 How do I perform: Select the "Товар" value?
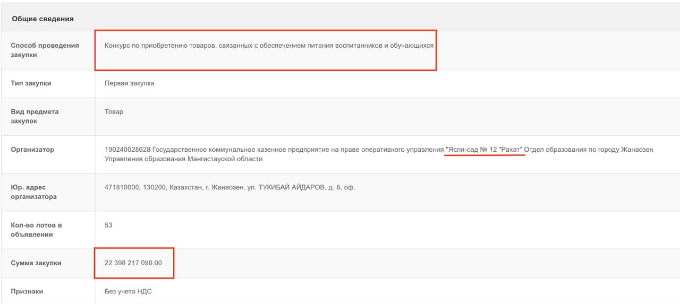(x=114, y=112)
